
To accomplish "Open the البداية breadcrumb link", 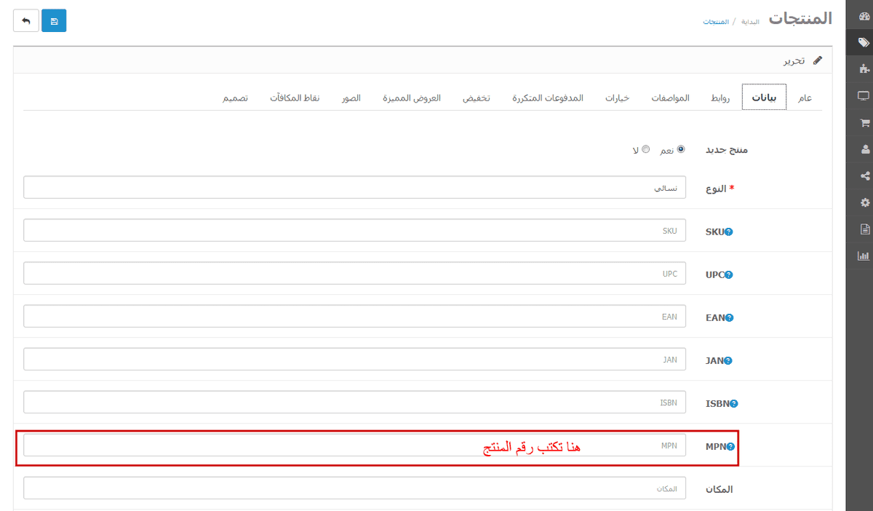I will (749, 22).
